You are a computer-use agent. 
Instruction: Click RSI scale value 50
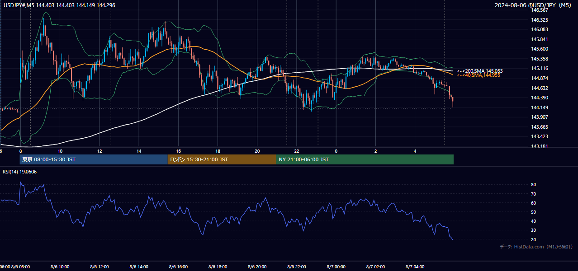pos(534,212)
